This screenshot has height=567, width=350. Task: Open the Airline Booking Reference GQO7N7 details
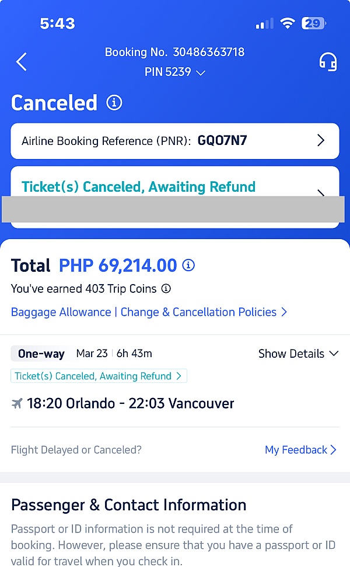coord(175,141)
